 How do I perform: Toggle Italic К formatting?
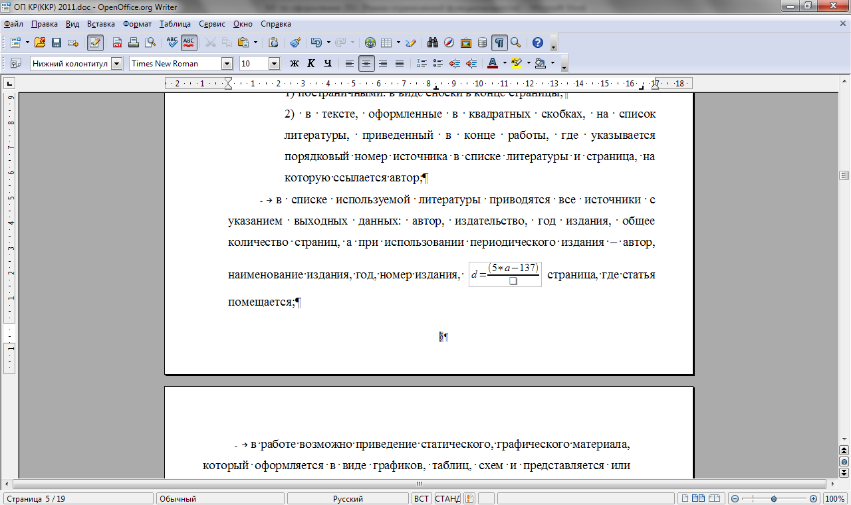click(x=311, y=63)
